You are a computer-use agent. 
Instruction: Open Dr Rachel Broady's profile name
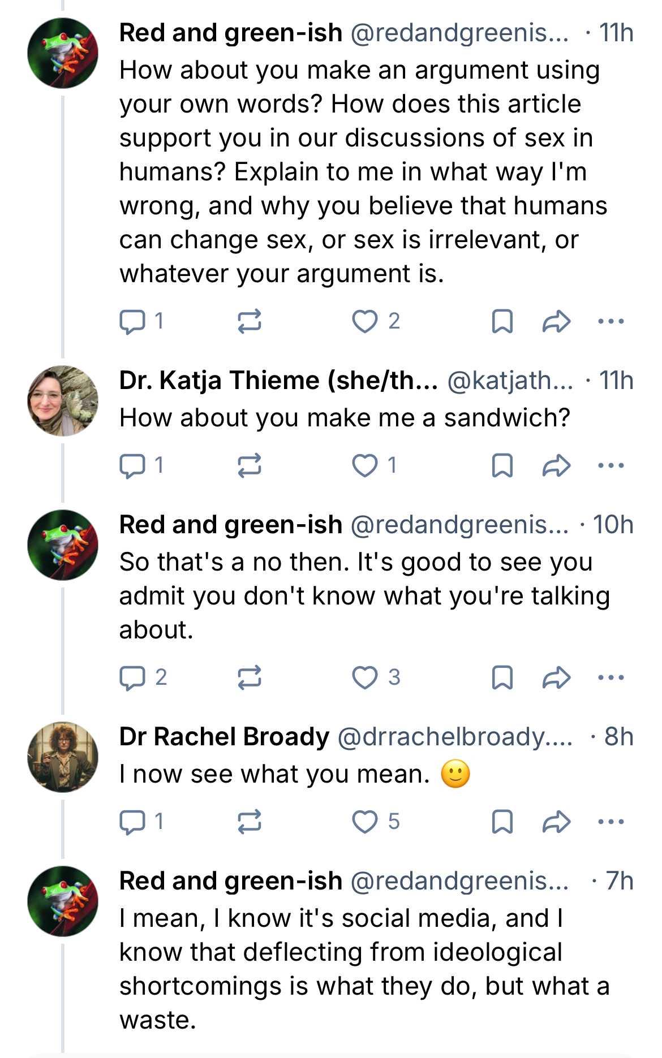pos(224,737)
